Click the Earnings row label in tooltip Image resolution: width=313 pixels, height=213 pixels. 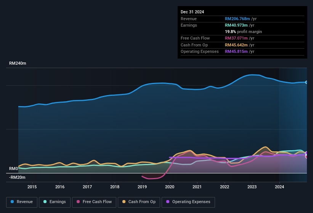pyautogui.click(x=189, y=25)
